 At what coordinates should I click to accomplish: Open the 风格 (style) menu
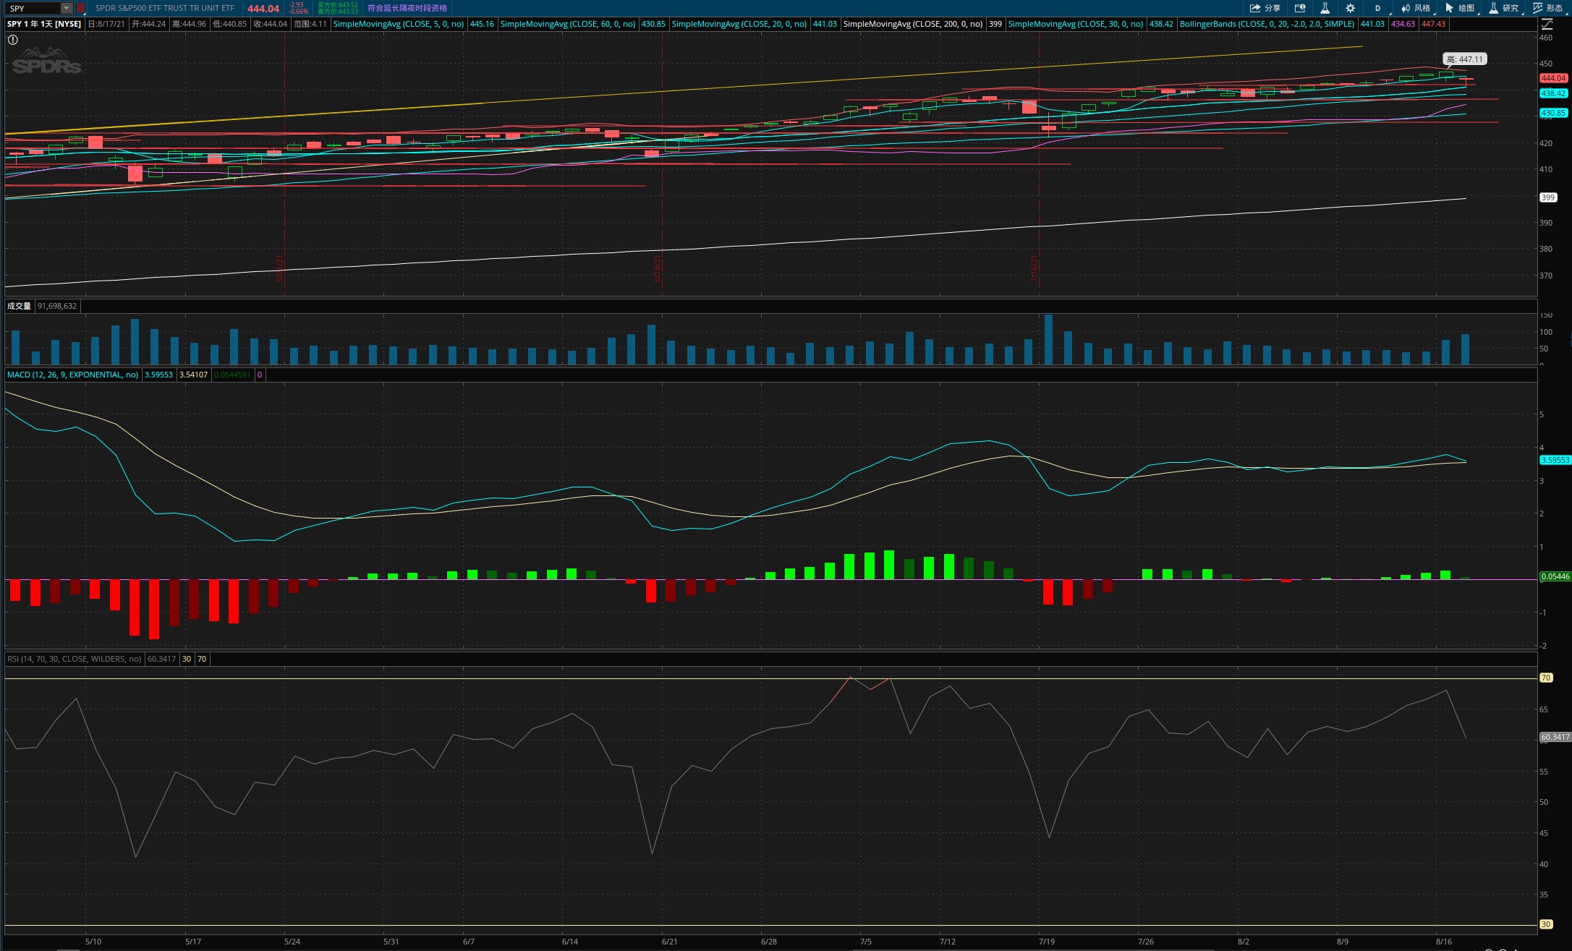[1416, 9]
